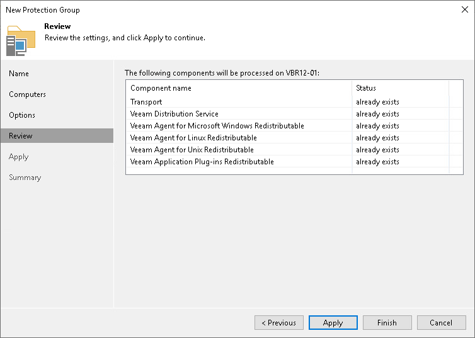Screen dimensions: 475x338
Task: Click the Status column header
Action: (366, 88)
